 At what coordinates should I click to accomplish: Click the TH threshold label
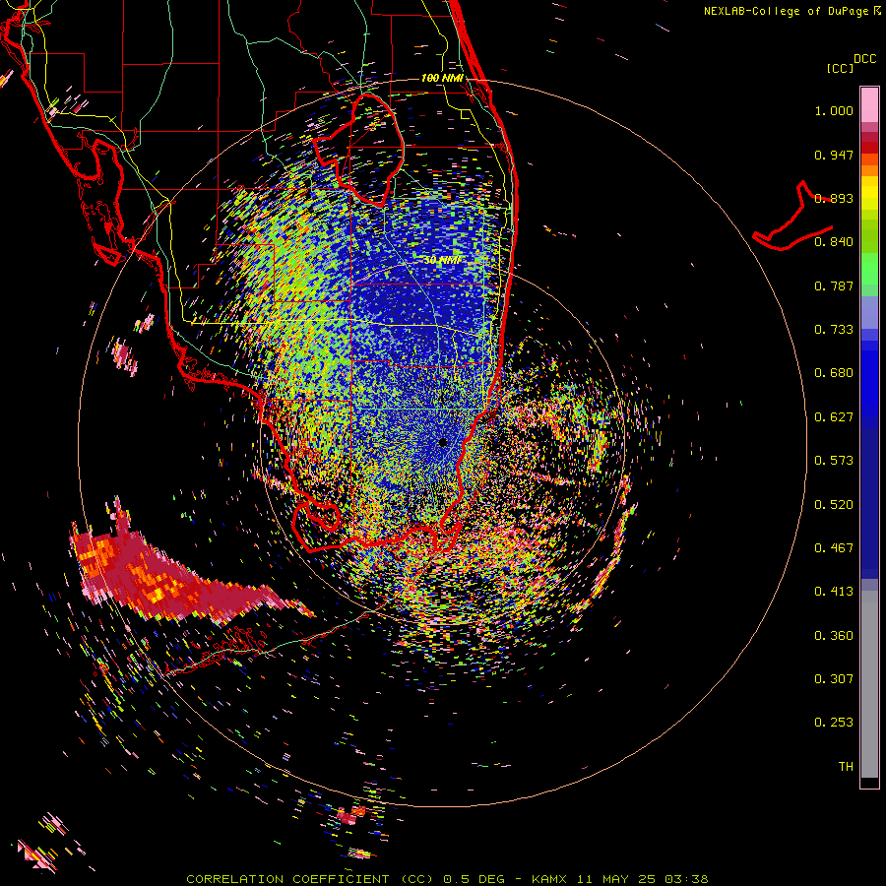846,767
